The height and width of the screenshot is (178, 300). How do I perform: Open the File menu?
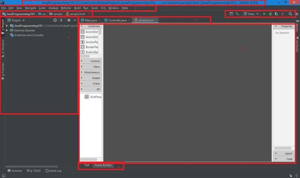3,8
